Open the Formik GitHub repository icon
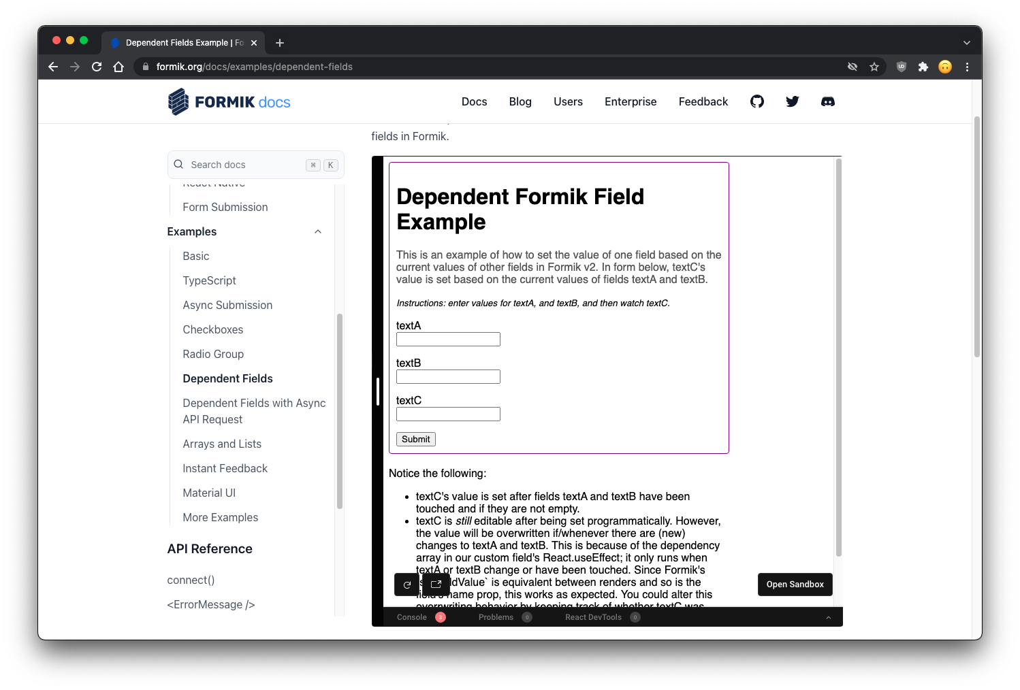1020x690 pixels. tap(756, 101)
